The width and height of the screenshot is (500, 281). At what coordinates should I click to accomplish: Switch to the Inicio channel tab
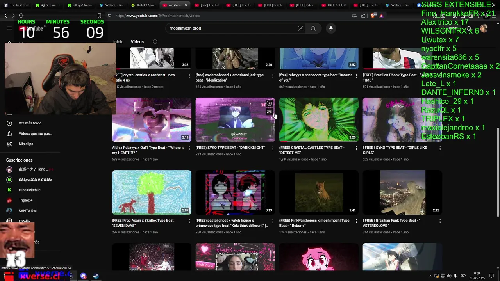click(x=118, y=42)
